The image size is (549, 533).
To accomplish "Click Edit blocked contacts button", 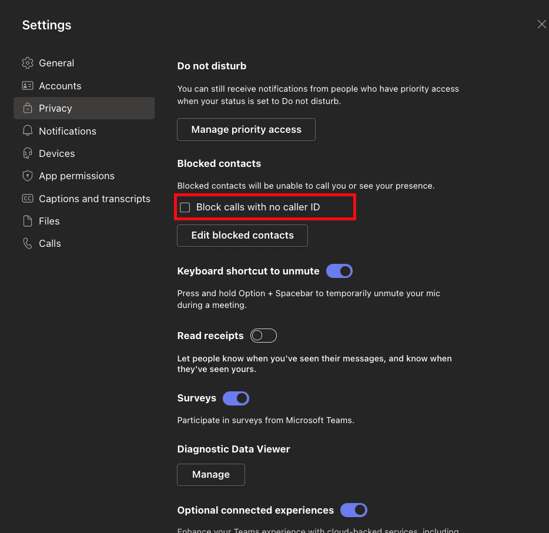I will point(242,235).
